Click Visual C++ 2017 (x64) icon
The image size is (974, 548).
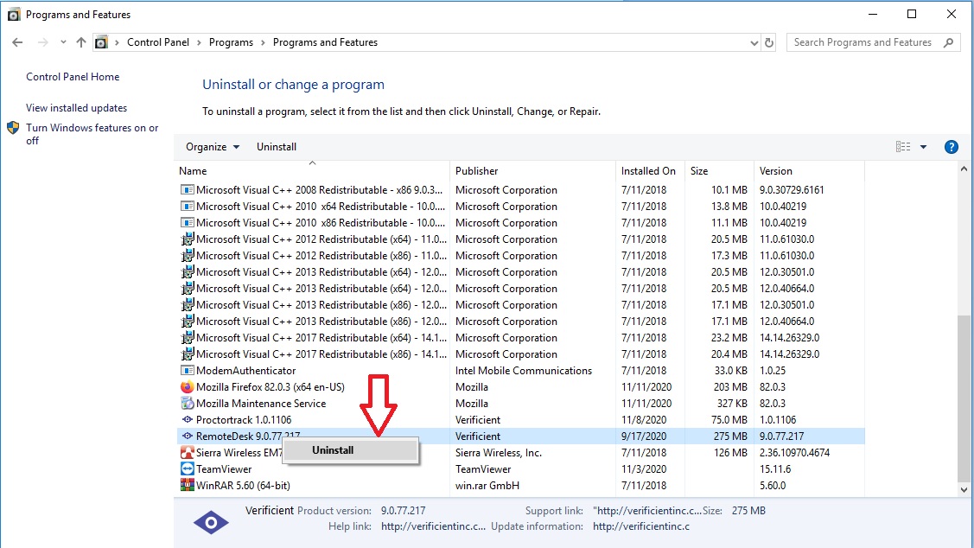point(187,337)
